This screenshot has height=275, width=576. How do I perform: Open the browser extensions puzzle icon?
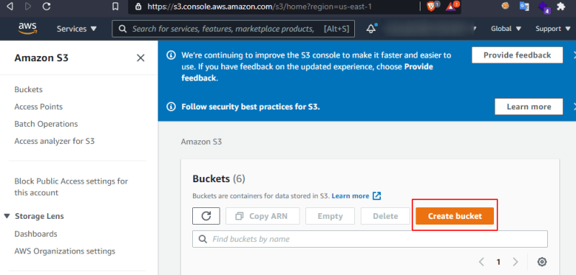click(561, 6)
